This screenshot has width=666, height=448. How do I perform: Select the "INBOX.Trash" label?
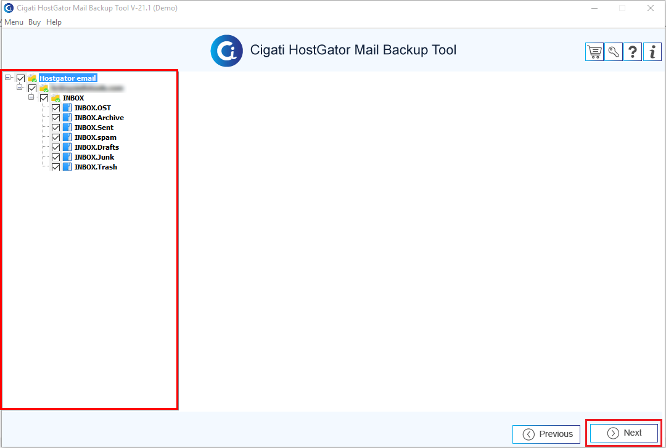(96, 167)
